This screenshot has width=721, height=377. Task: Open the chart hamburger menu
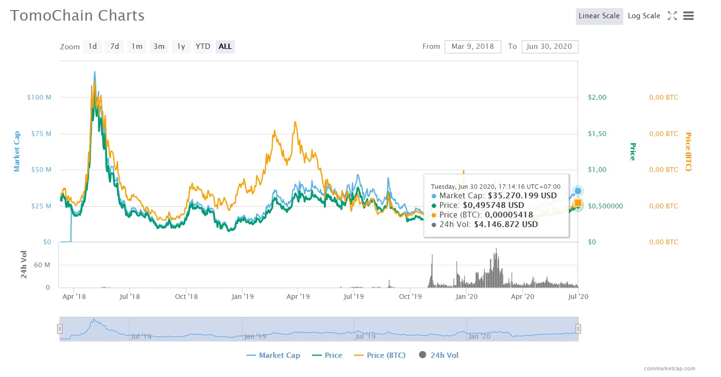pyautogui.click(x=688, y=16)
